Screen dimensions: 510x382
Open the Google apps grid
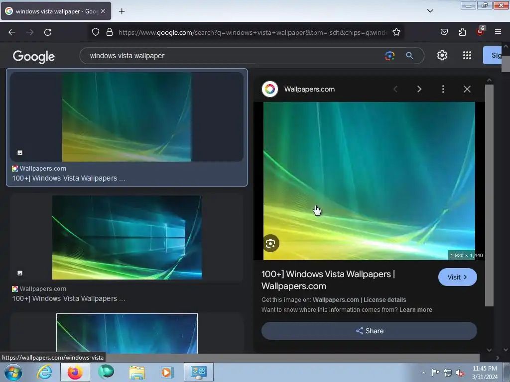(467, 55)
